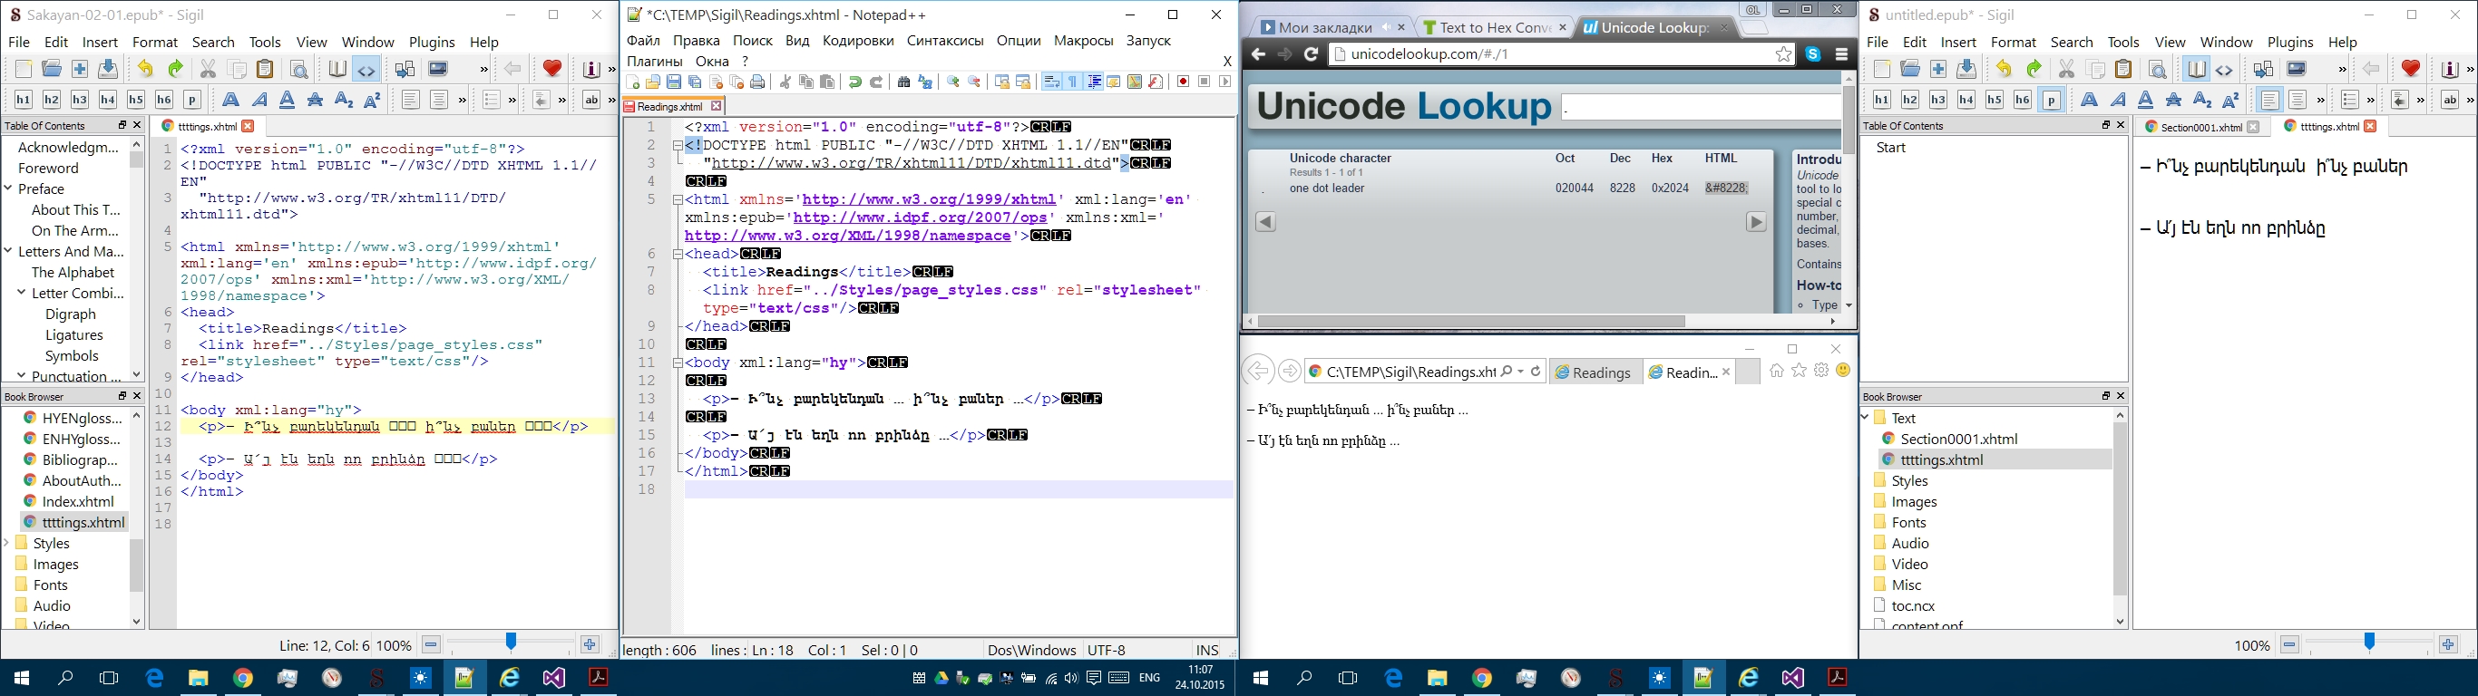The width and height of the screenshot is (2478, 696).
Task: Click the record macro red dot in Notepad++
Action: [x=1183, y=82]
